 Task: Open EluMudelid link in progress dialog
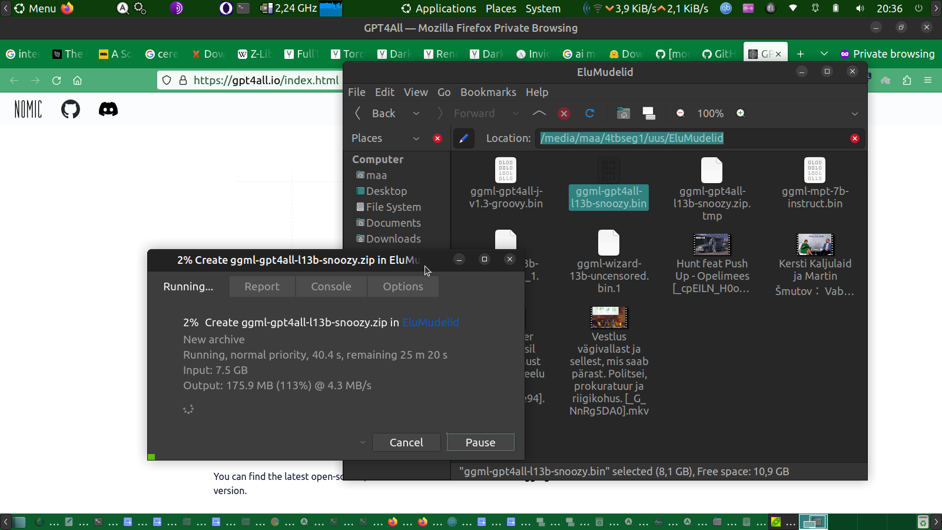(x=430, y=322)
